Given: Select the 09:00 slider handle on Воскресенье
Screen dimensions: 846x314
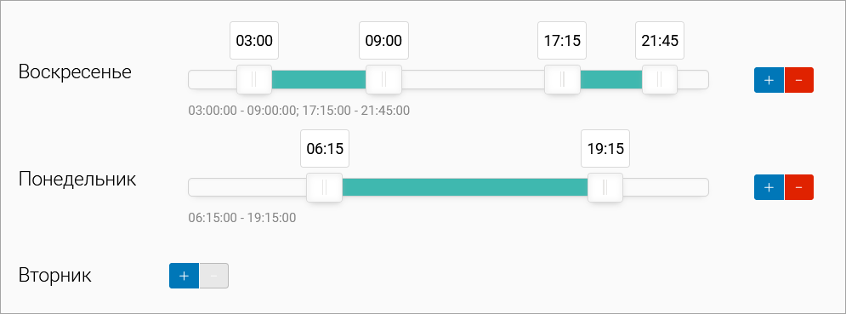Looking at the screenshot, I should pos(383,79).
